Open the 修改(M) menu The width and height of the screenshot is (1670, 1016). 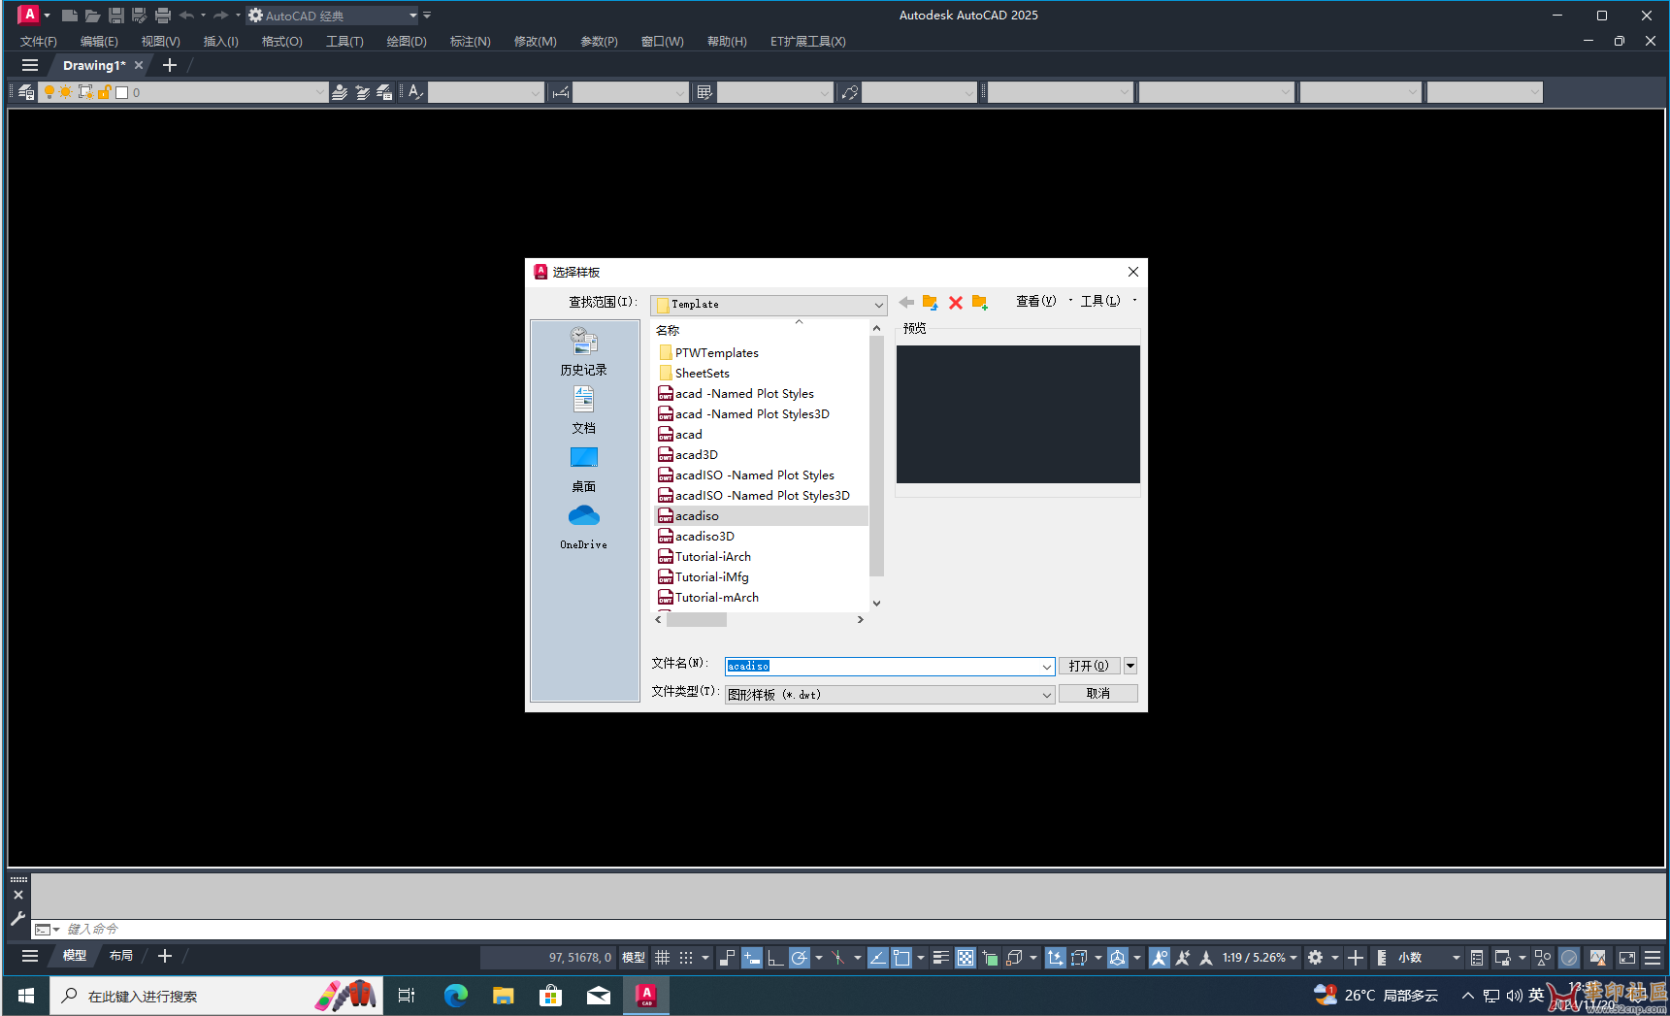pos(536,42)
